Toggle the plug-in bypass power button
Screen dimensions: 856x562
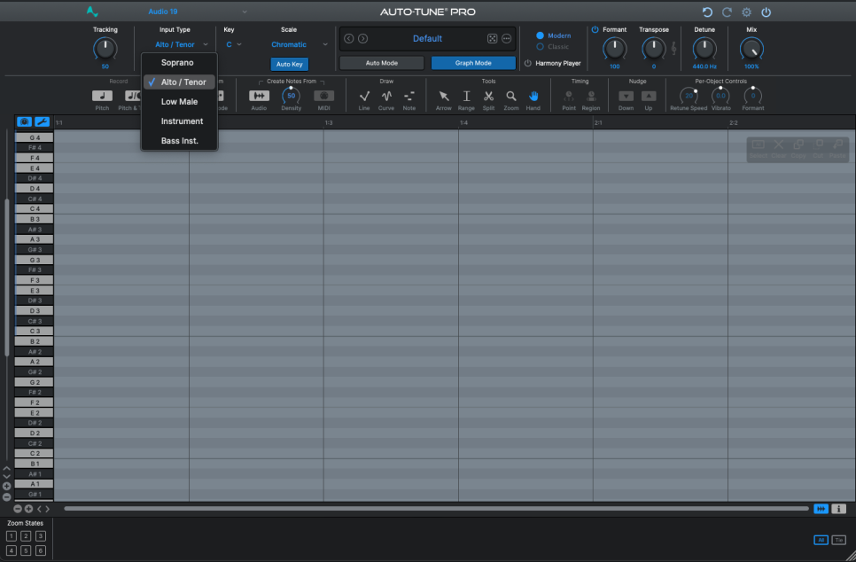pyautogui.click(x=767, y=12)
